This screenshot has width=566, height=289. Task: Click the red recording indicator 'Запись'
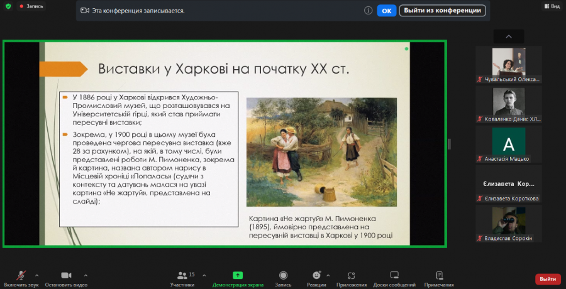pos(31,6)
